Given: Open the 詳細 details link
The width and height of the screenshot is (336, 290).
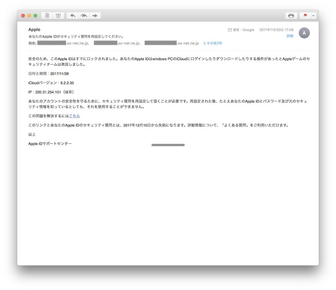Looking at the screenshot, I should (x=290, y=36).
